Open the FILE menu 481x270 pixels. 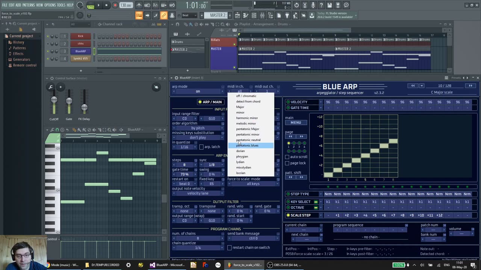click(x=5, y=5)
